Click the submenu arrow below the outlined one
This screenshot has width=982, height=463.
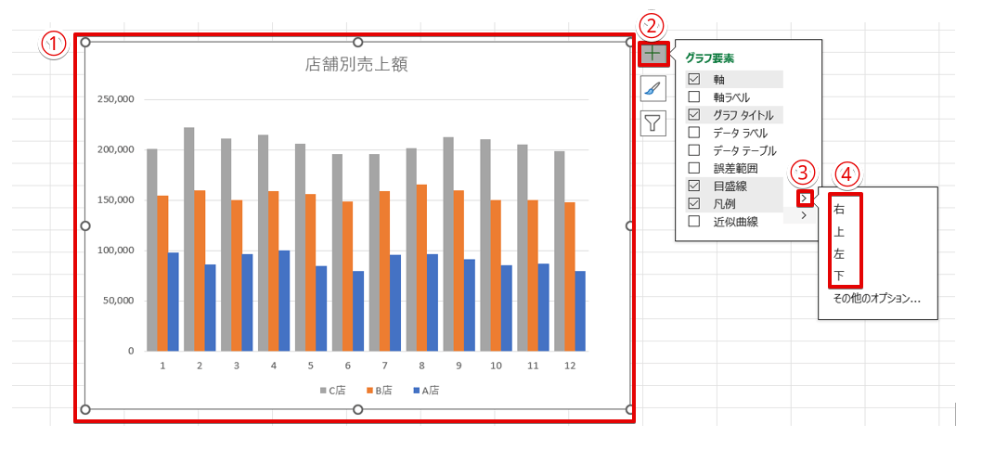tap(805, 215)
